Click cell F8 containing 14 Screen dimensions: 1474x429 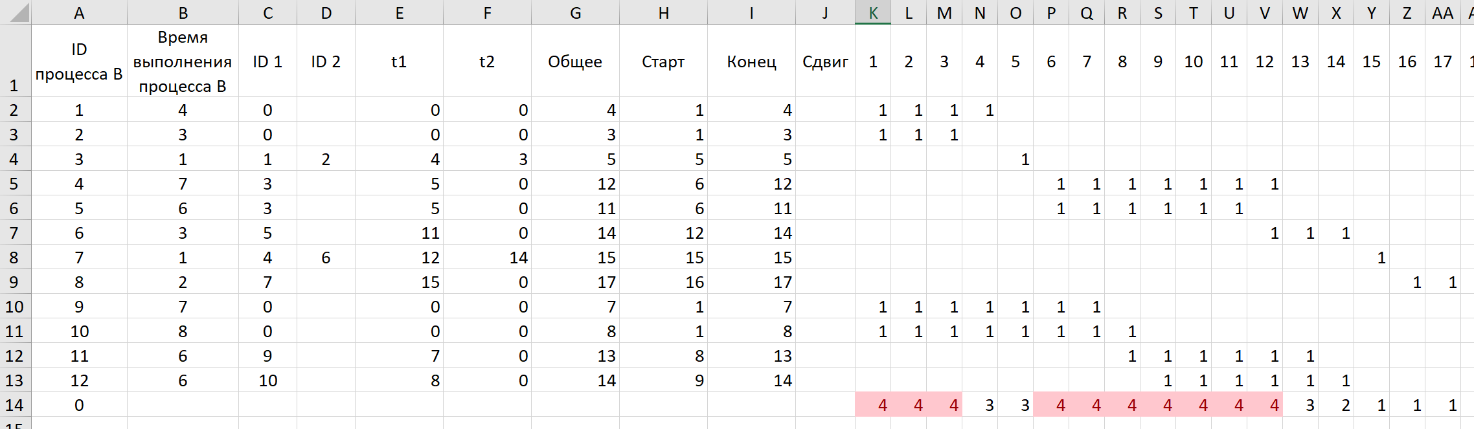487,258
